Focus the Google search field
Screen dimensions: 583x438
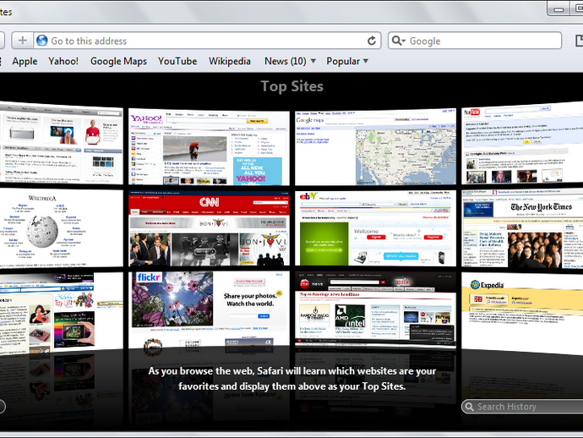point(475,41)
